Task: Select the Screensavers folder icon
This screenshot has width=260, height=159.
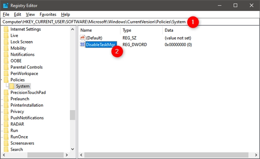Action: 6,143
